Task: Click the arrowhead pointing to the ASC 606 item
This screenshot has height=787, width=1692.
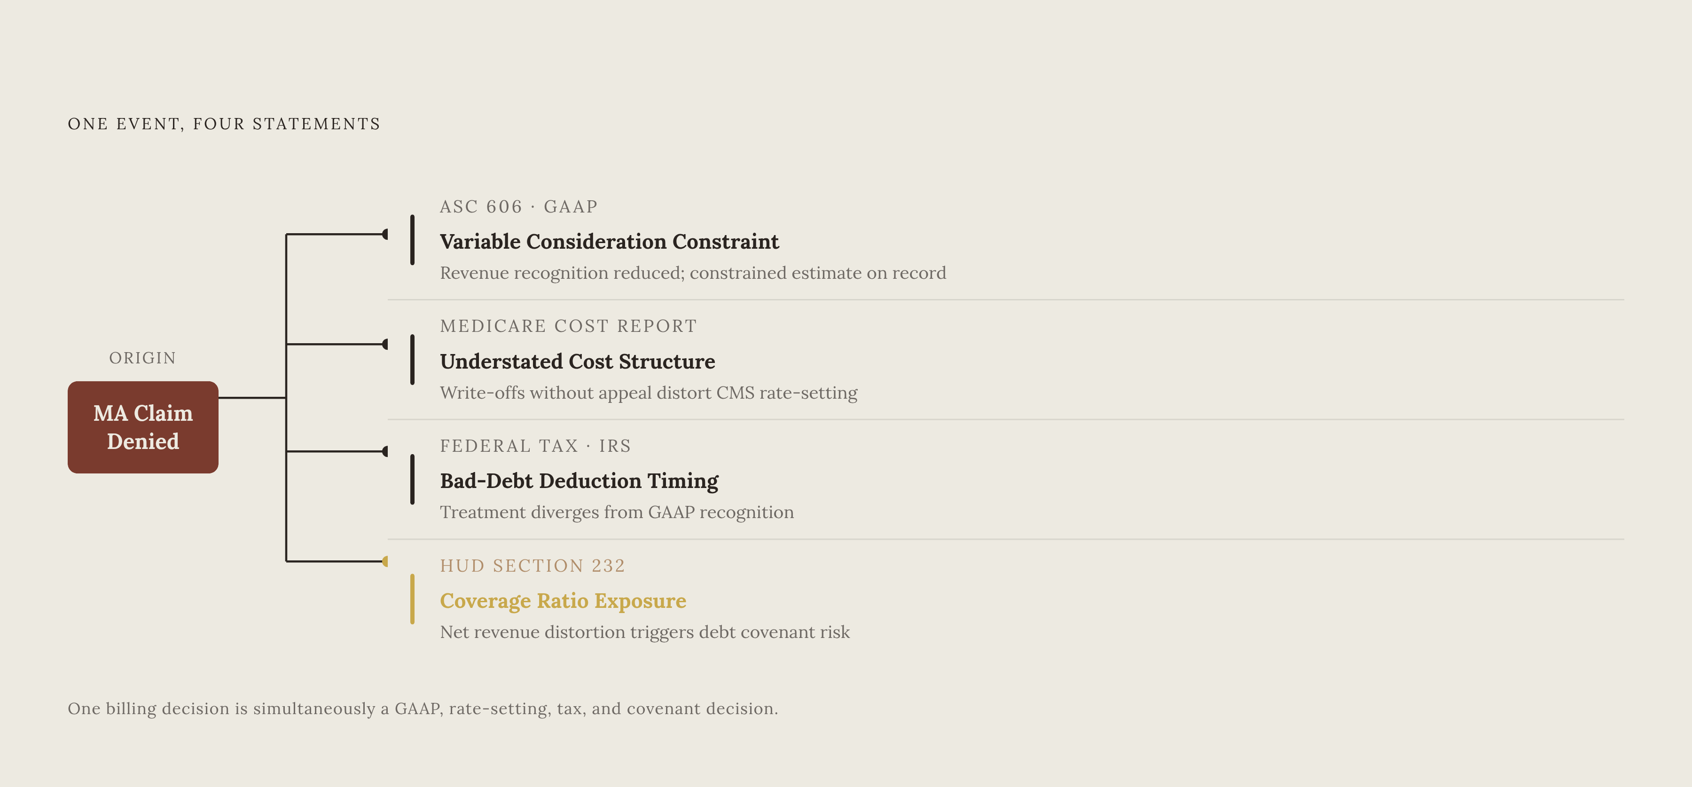Action: tap(384, 234)
